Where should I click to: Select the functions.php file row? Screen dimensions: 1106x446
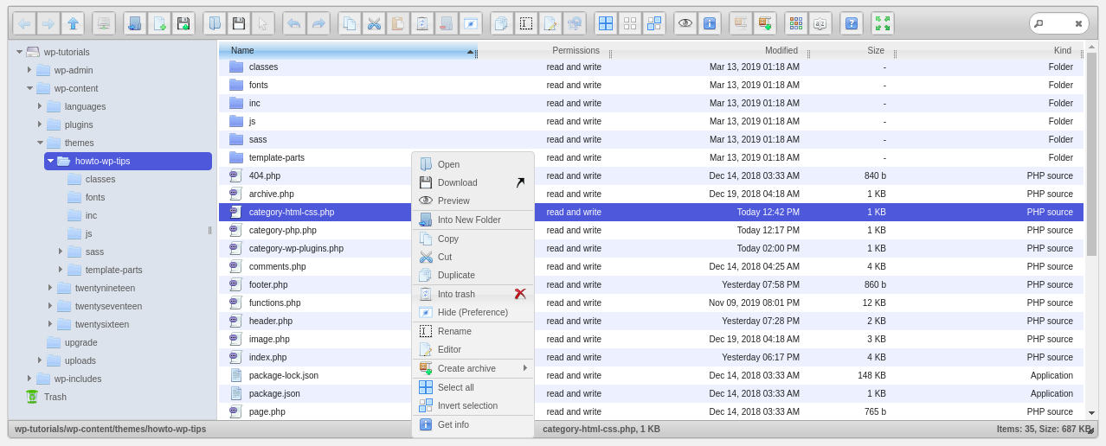(651, 303)
